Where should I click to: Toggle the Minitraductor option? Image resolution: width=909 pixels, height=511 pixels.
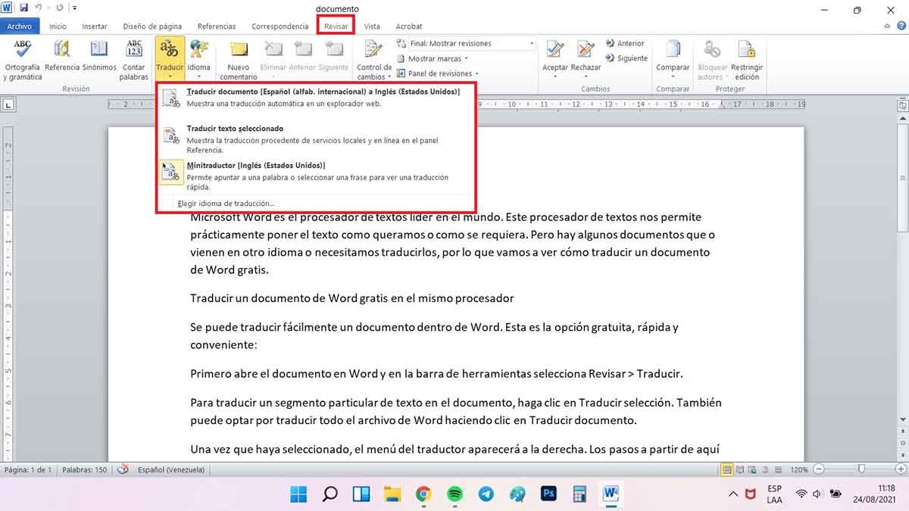(x=316, y=176)
